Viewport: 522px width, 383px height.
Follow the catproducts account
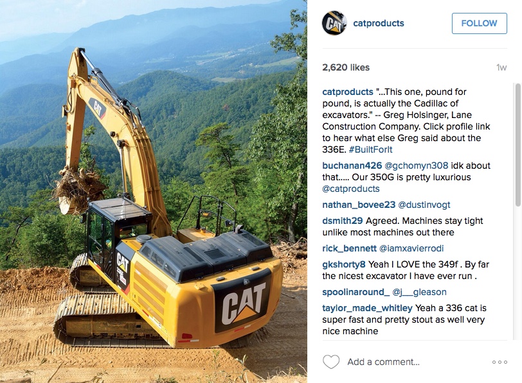coord(479,23)
